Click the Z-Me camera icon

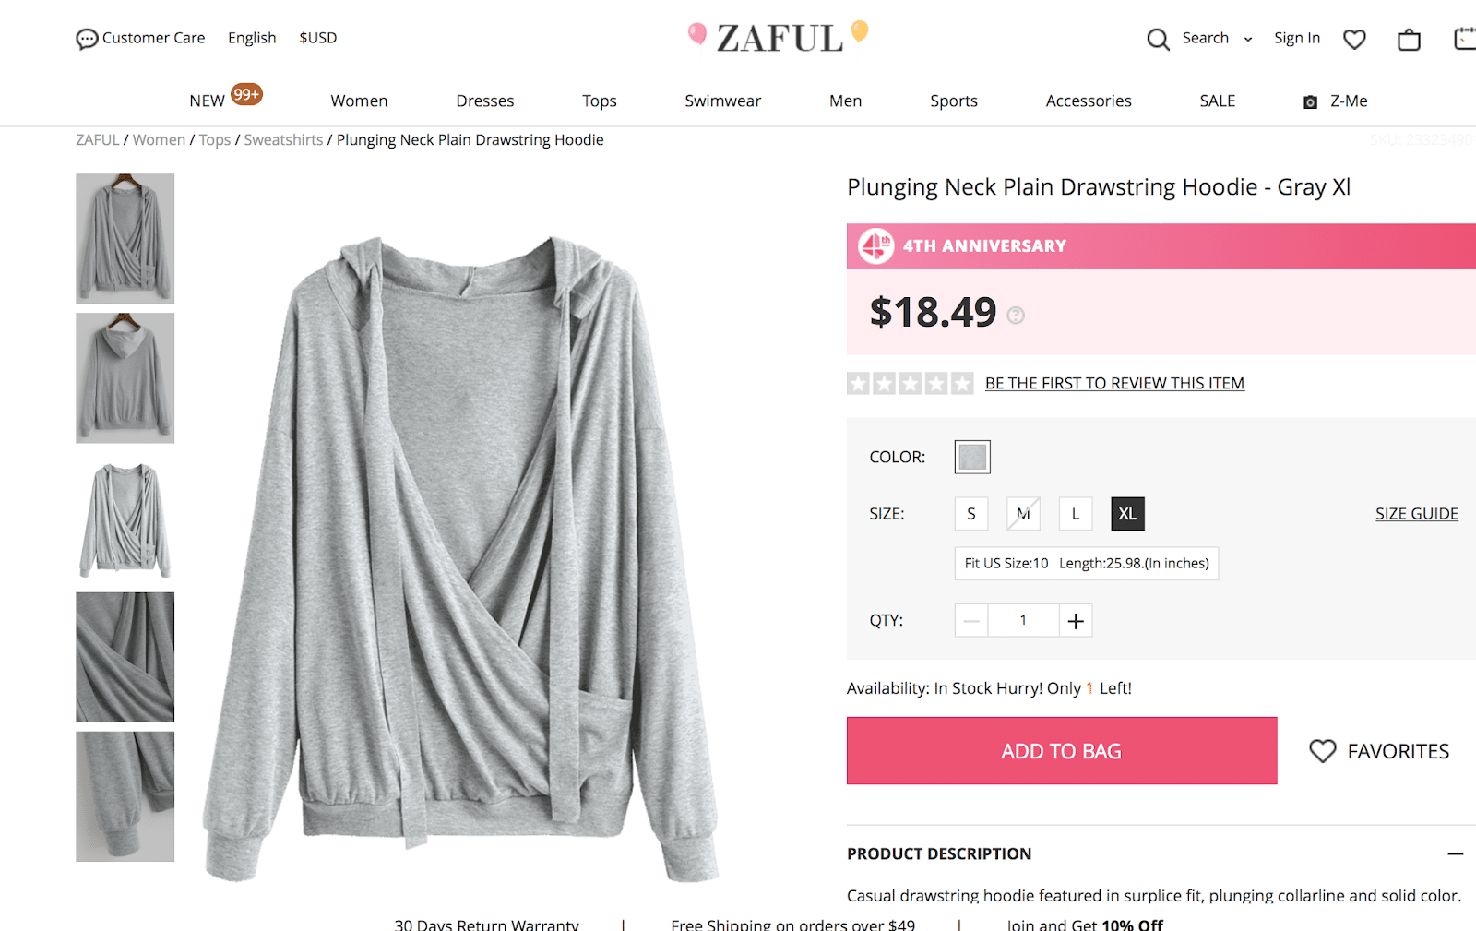pos(1310,101)
